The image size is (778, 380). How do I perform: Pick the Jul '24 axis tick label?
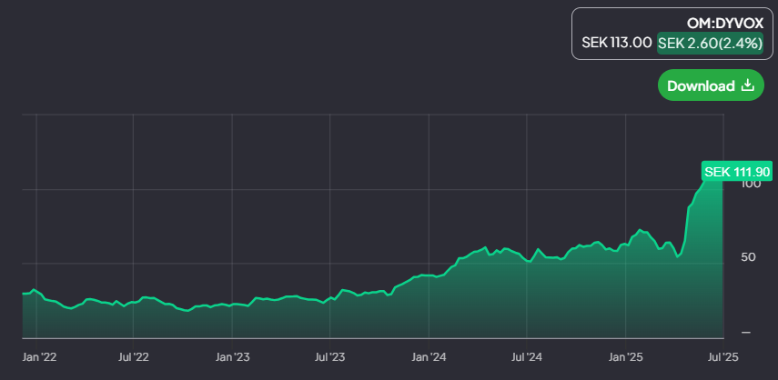tap(526, 355)
